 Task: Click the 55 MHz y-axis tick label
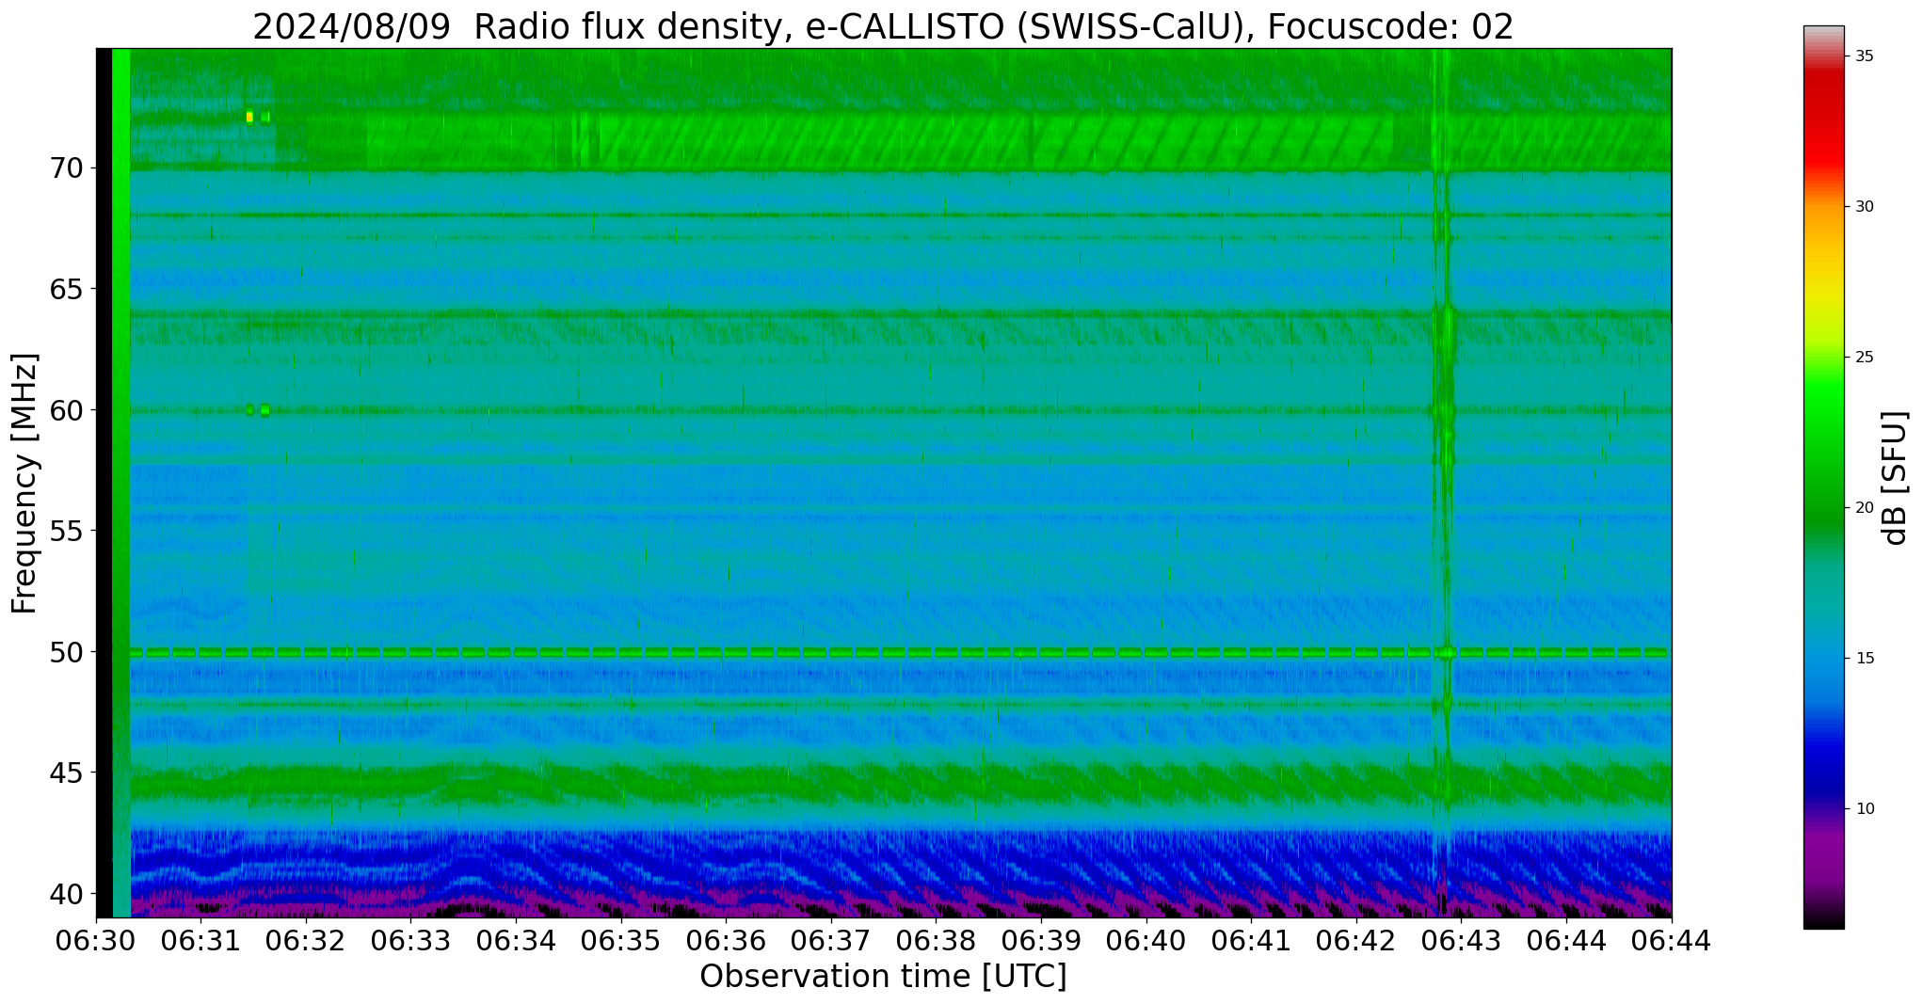tap(67, 532)
